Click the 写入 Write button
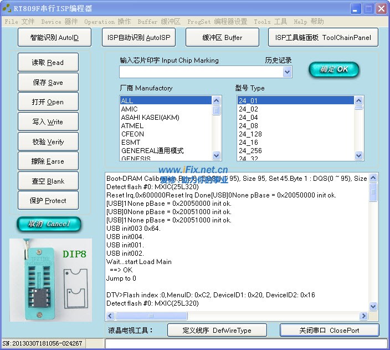Image resolution: width=390 pixels, height=350 pixels. tap(48, 122)
